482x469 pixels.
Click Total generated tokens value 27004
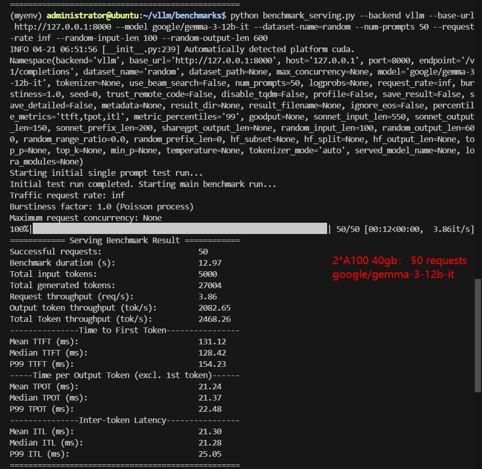coord(210,286)
